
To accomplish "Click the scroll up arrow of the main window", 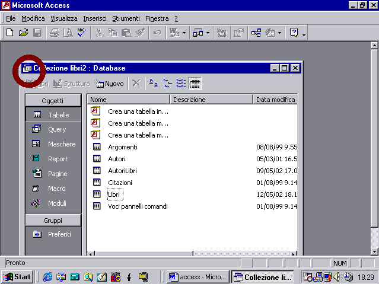I will coord(374,45).
